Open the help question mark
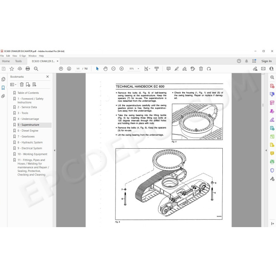276x276 pixels. click(x=239, y=61)
